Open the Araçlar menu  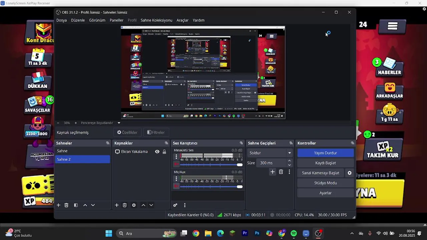[x=182, y=20]
